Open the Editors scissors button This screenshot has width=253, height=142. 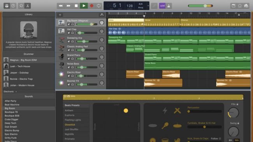[28, 6]
